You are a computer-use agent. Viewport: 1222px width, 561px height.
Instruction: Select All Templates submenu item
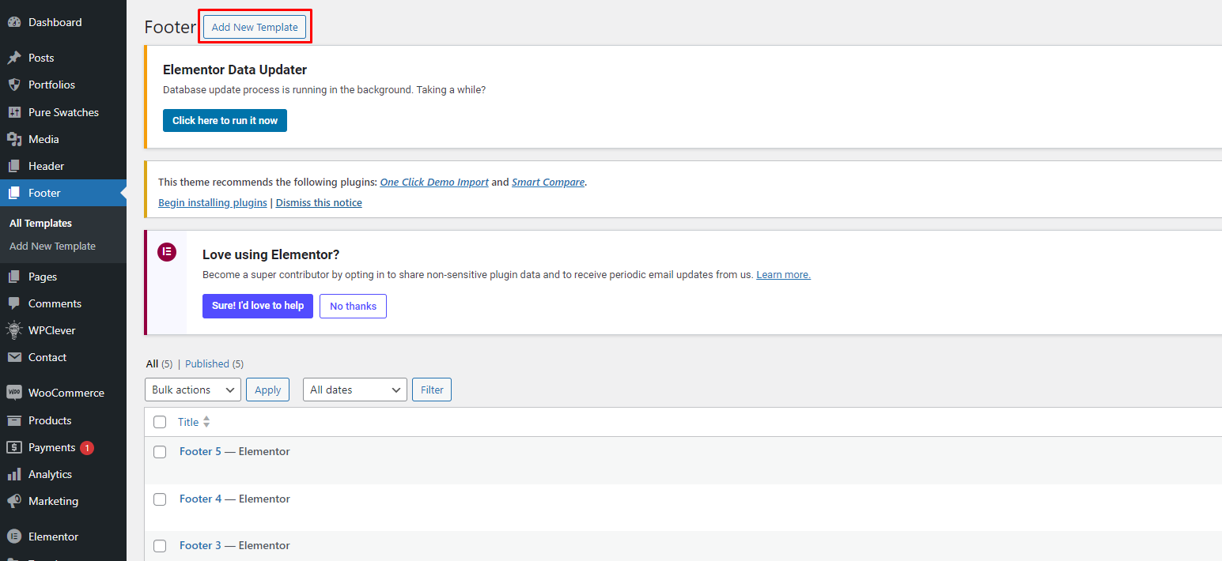[x=40, y=224]
